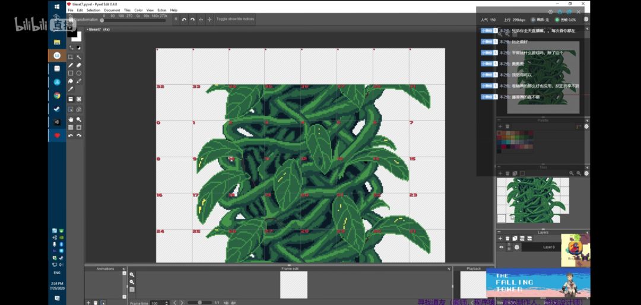Open the Color menu
641x305 pixels.
coord(138,10)
